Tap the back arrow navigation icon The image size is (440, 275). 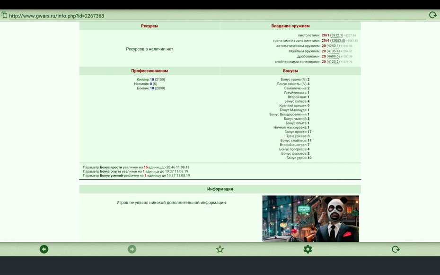[44, 249]
